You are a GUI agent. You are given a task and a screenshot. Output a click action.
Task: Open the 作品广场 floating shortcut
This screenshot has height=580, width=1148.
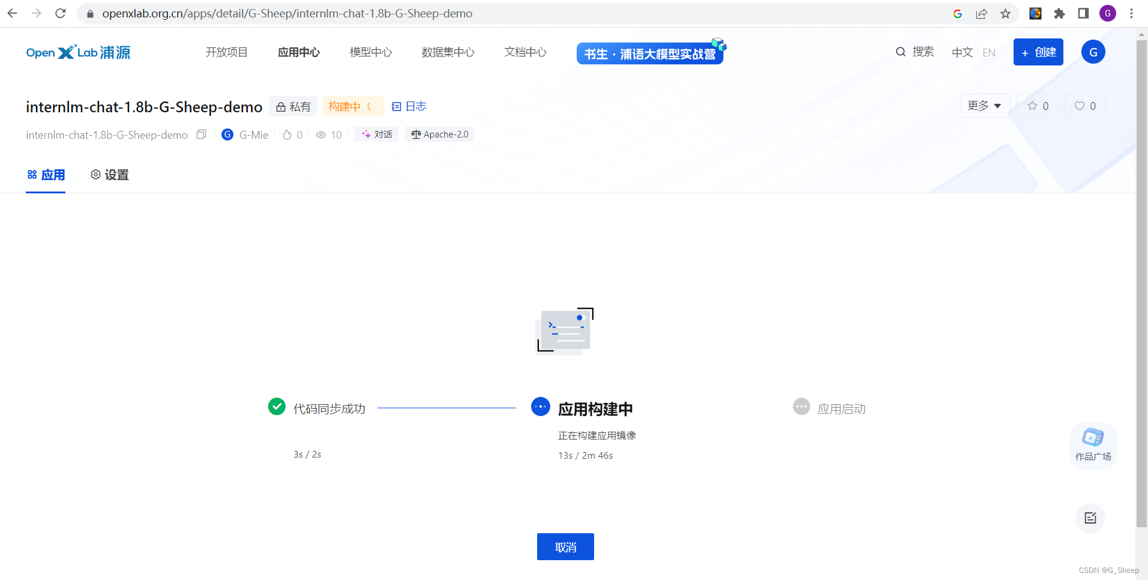pos(1093,446)
